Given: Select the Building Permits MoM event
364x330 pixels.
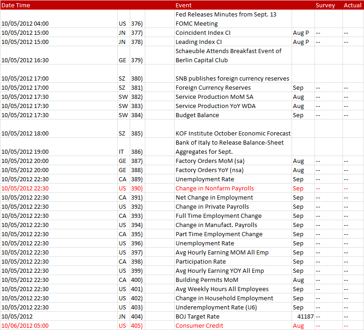Looking at the screenshot, I should pos(207,280).
